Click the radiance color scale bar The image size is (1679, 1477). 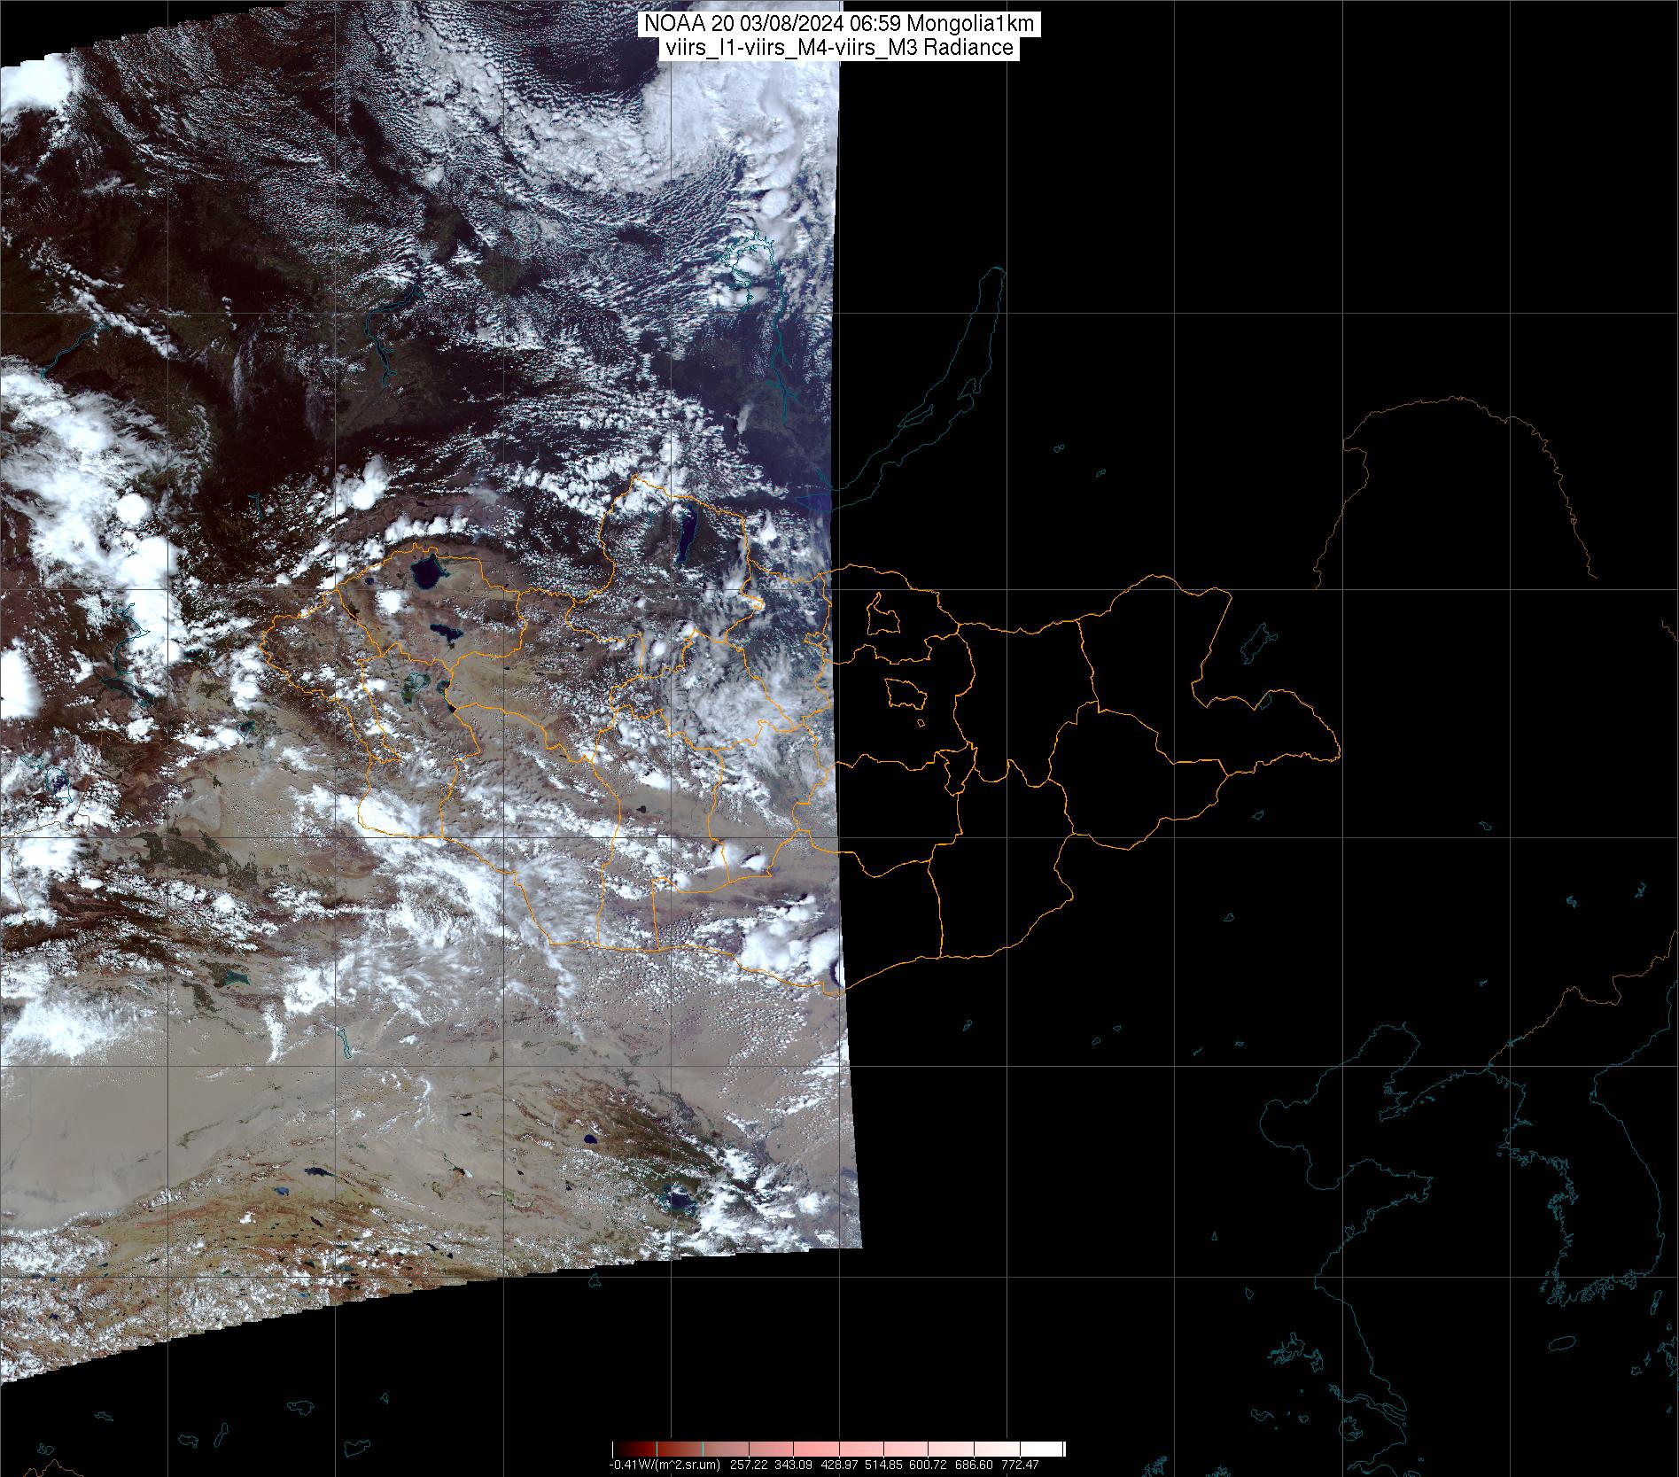pos(838,1449)
